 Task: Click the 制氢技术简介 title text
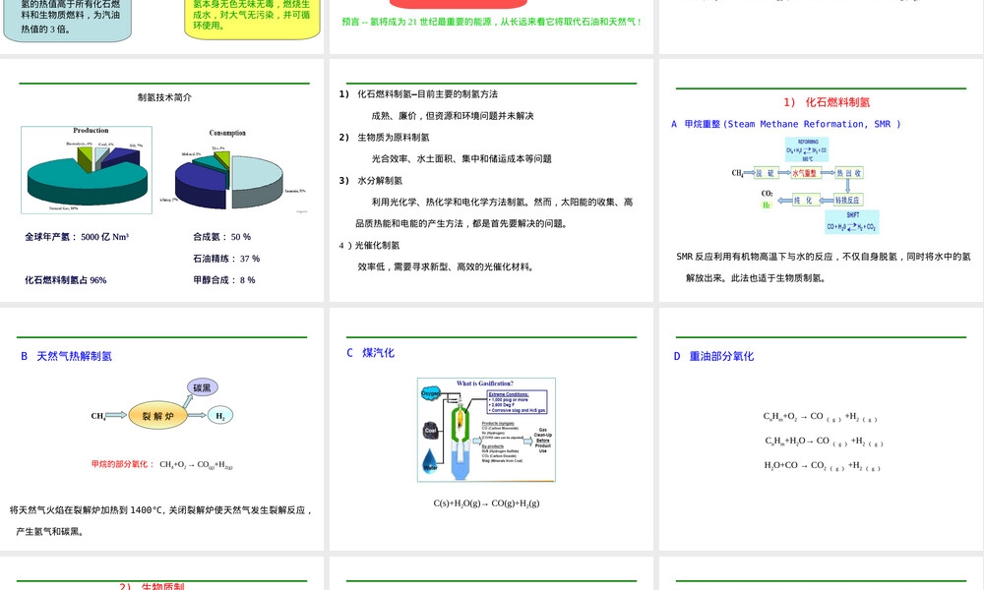tap(164, 97)
